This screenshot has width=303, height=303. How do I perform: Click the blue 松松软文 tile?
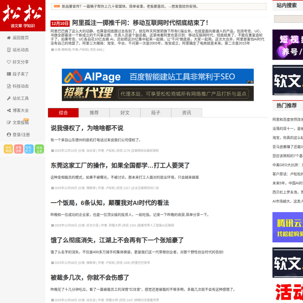click(29, 149)
